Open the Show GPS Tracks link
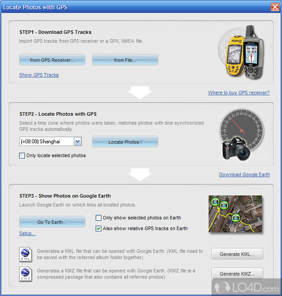Screen dimensions: 282x296 [39, 75]
